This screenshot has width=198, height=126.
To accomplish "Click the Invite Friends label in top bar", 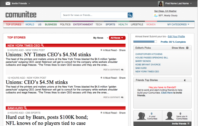I will click(19, 3).
